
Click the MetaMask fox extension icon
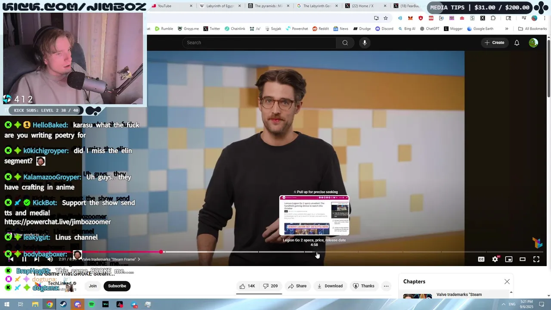tap(410, 18)
